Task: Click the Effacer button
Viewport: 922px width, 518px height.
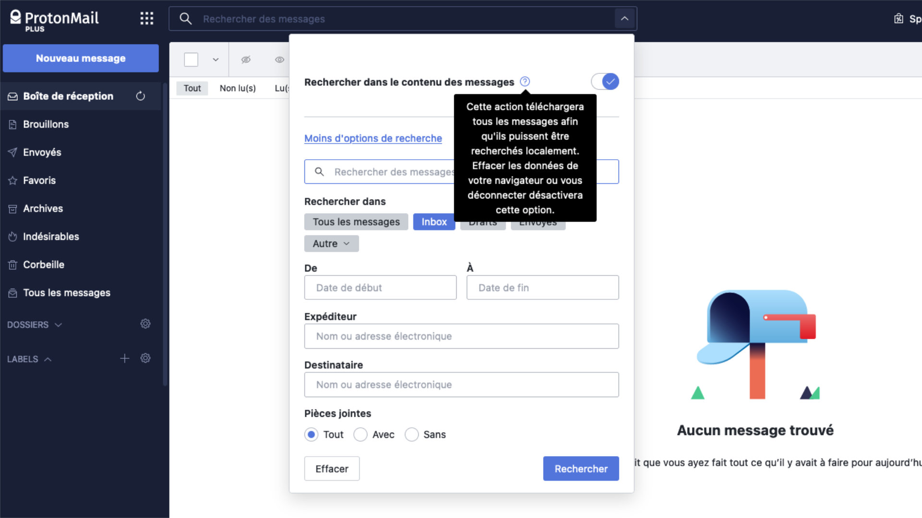Action: point(332,469)
